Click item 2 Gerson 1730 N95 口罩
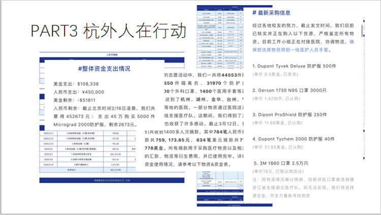Image resolution: width=381 pixels, height=215 pixels. [291, 90]
